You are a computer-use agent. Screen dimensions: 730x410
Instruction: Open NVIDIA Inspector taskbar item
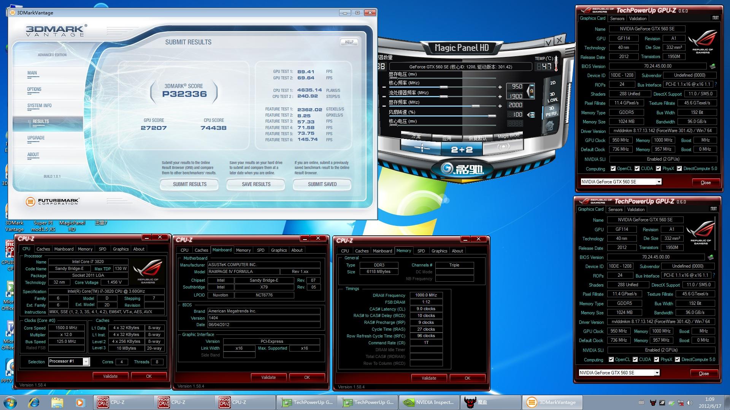click(x=430, y=402)
